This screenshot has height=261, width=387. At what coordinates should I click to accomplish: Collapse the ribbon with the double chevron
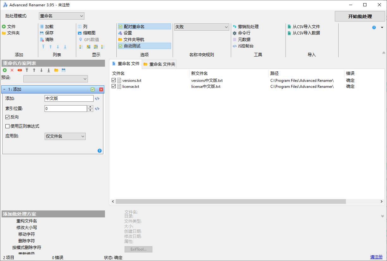[x=384, y=53]
